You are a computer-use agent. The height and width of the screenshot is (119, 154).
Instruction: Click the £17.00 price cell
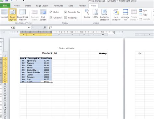46,82
